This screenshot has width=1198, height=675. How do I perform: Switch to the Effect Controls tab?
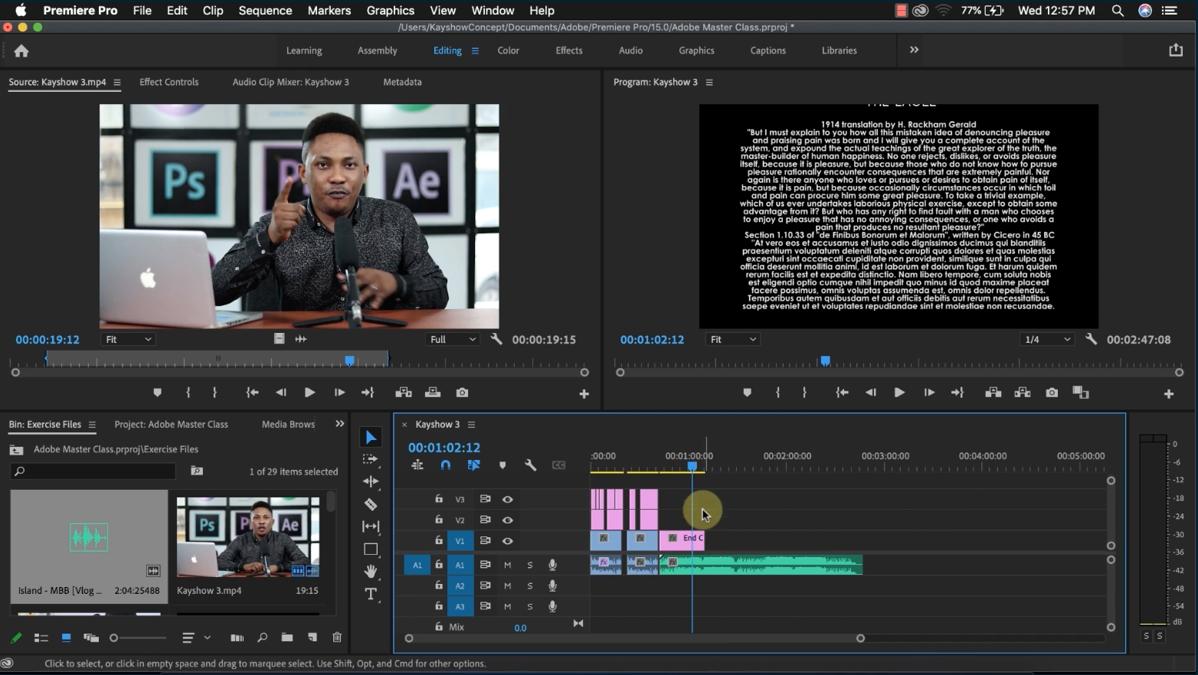pyautogui.click(x=169, y=82)
